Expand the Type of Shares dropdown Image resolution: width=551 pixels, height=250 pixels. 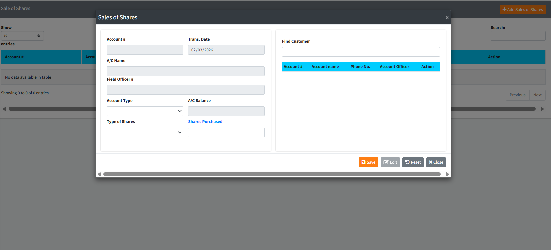[145, 132]
